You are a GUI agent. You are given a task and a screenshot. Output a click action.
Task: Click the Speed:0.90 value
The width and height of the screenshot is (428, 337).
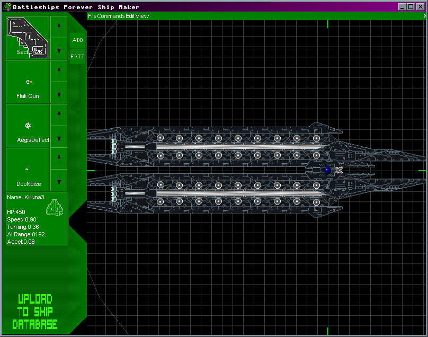(x=22, y=219)
